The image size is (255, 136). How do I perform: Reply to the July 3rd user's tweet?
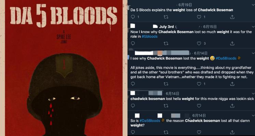pyautogui.click(x=133, y=43)
